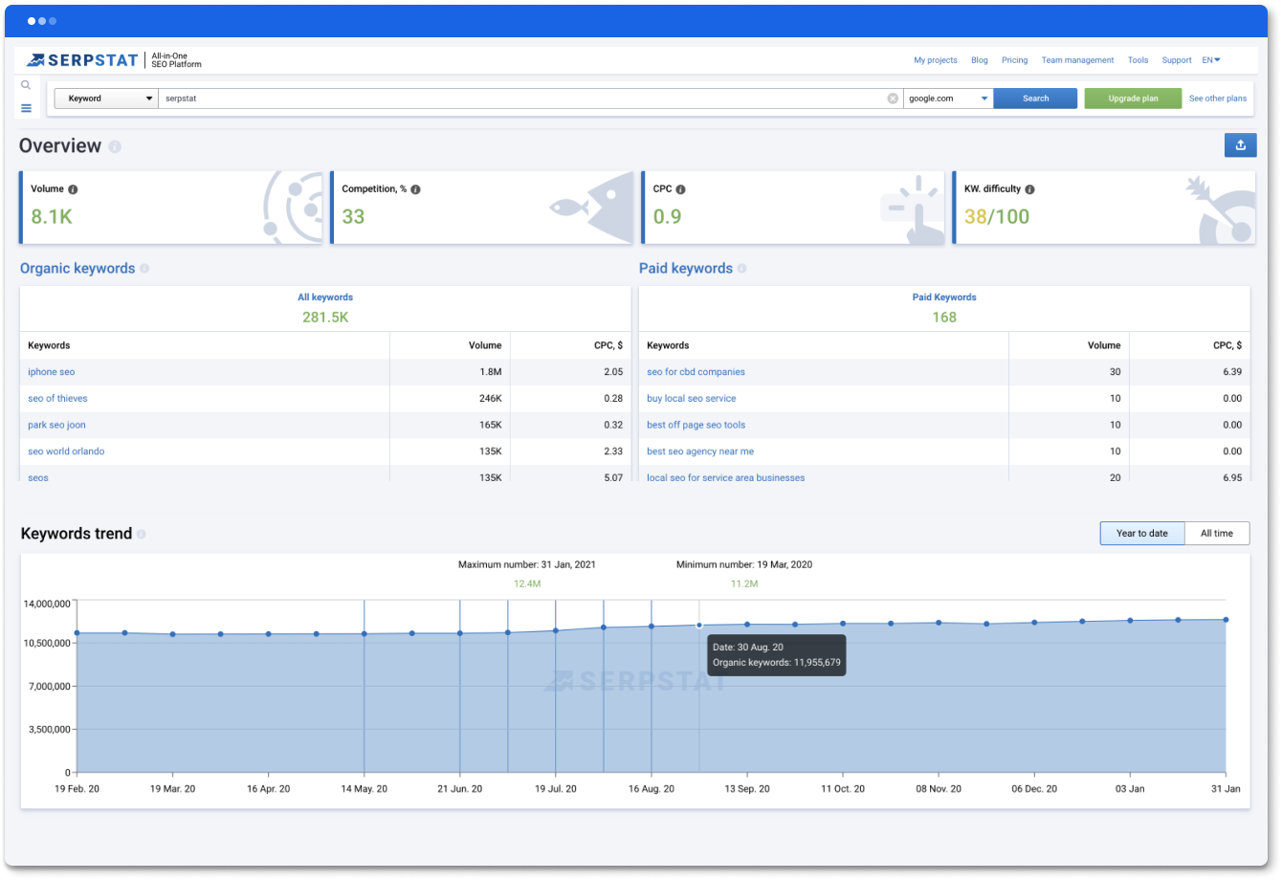Click the 6.39 CPC cell
The width and height of the screenshot is (1282, 880).
[1232, 372]
